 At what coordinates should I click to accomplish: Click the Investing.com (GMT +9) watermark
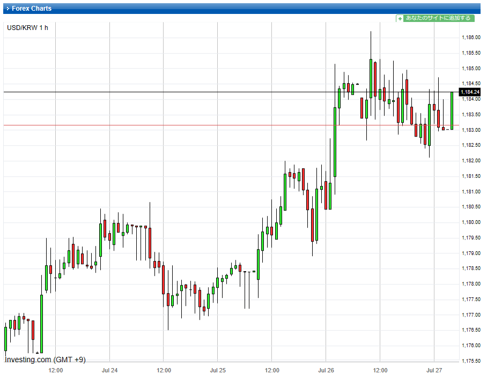(45, 359)
